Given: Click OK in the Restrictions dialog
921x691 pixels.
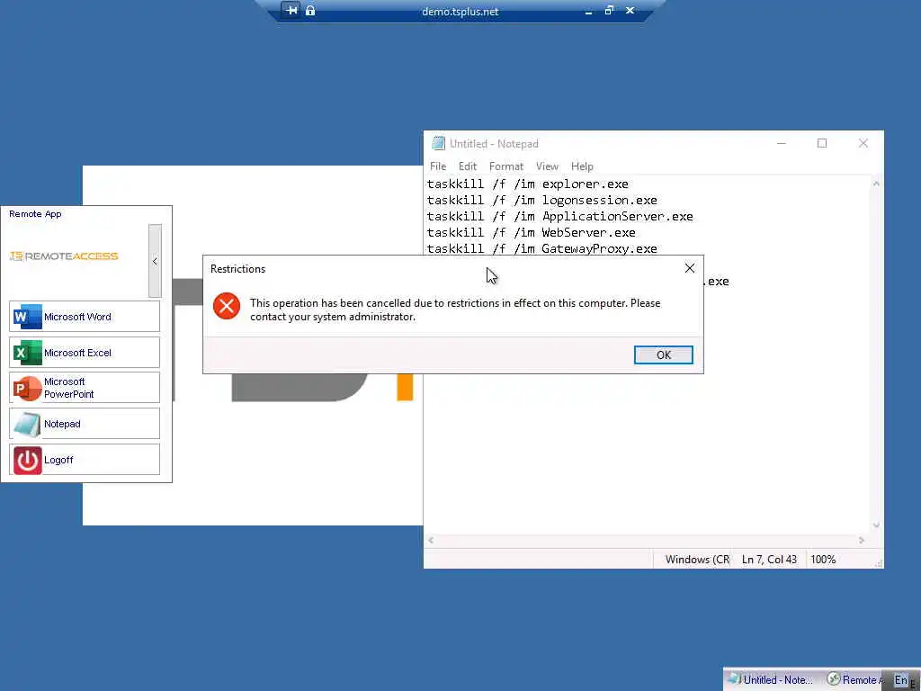Looking at the screenshot, I should (x=663, y=354).
